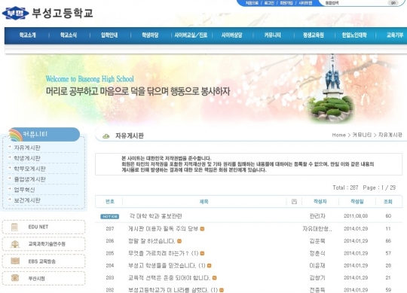
Task: Select 학부모게시판 in the sidebar
Action: 29,169
